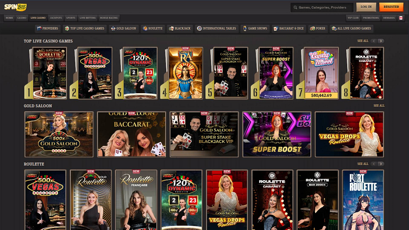Open the Home menu item
409x230 pixels.
9,18
